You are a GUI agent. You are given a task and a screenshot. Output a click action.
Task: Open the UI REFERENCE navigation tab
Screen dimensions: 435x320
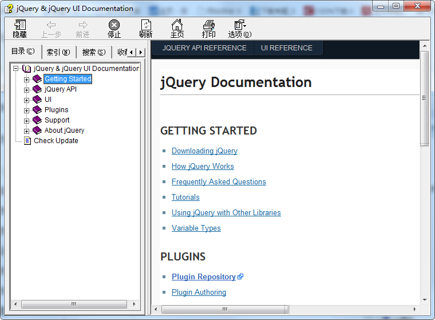[x=287, y=48]
